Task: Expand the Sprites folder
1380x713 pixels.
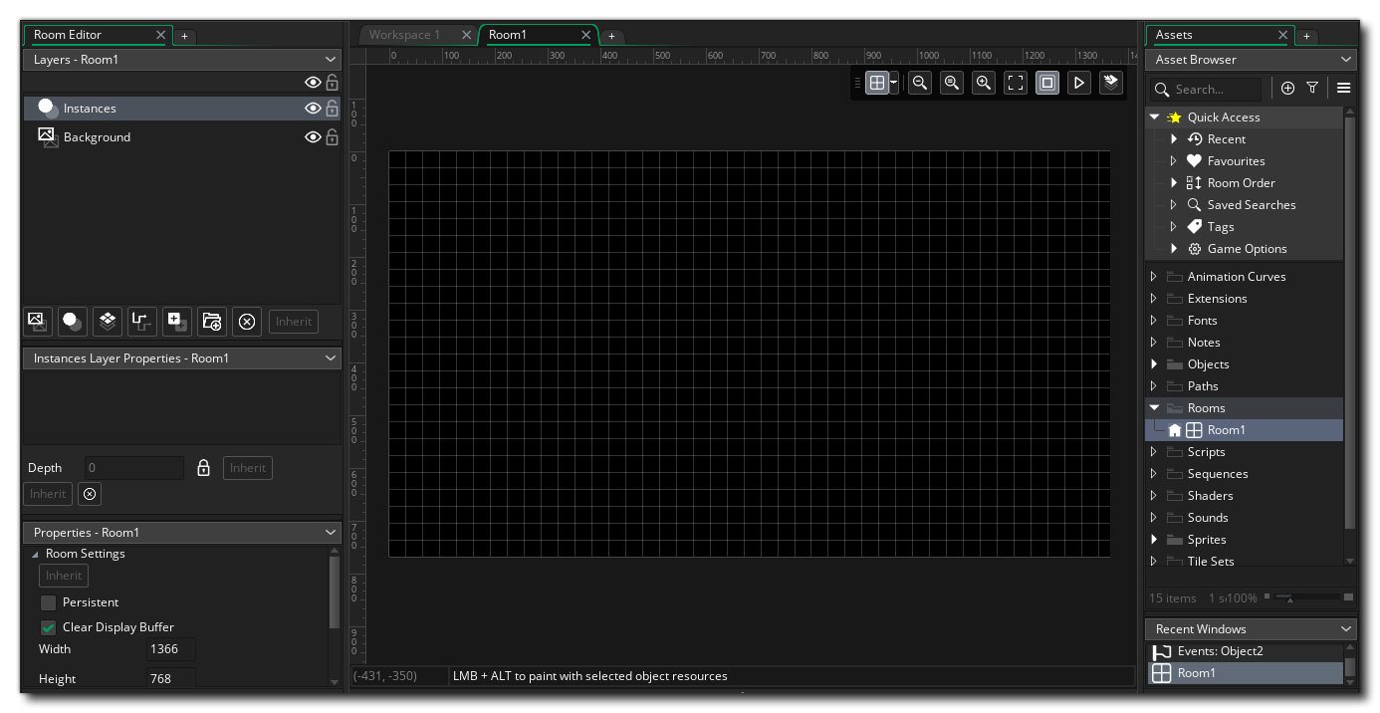Action: pyautogui.click(x=1154, y=540)
